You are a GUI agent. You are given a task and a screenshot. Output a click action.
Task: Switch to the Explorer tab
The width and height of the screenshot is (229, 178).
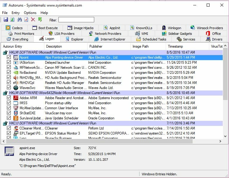75,39
